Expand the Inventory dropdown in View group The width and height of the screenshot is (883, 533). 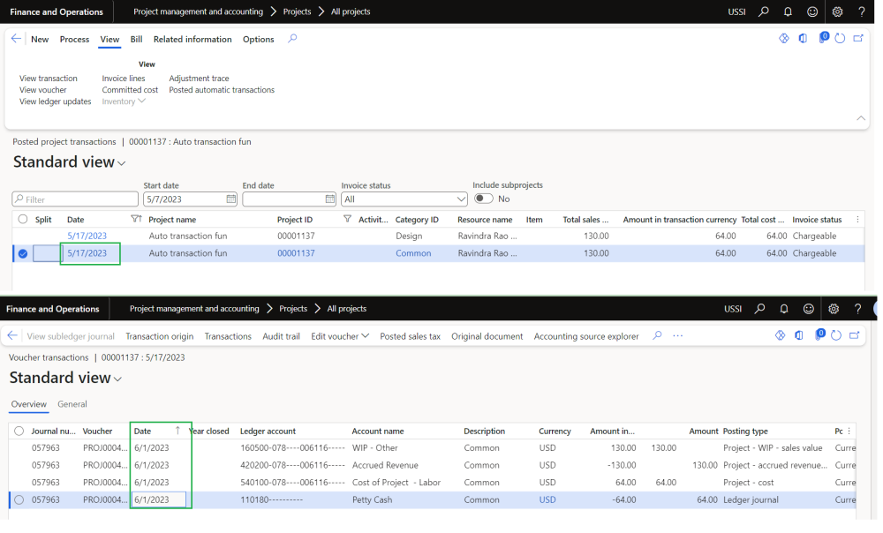tap(124, 101)
